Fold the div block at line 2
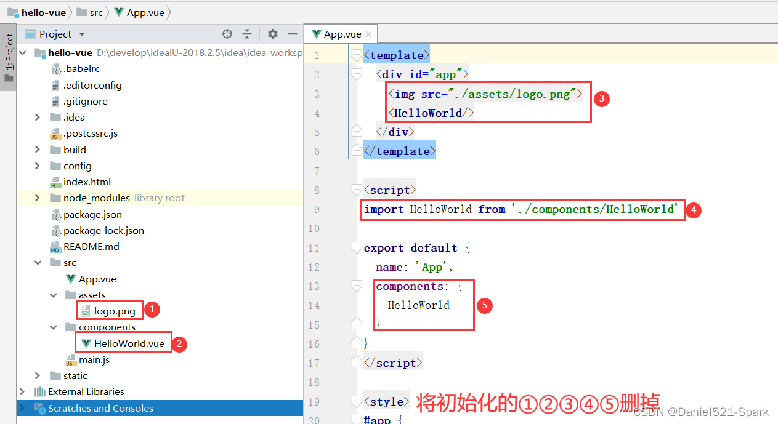778x424 pixels. 355,74
